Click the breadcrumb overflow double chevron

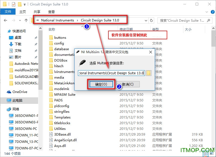pyautogui.click(x=38, y=20)
